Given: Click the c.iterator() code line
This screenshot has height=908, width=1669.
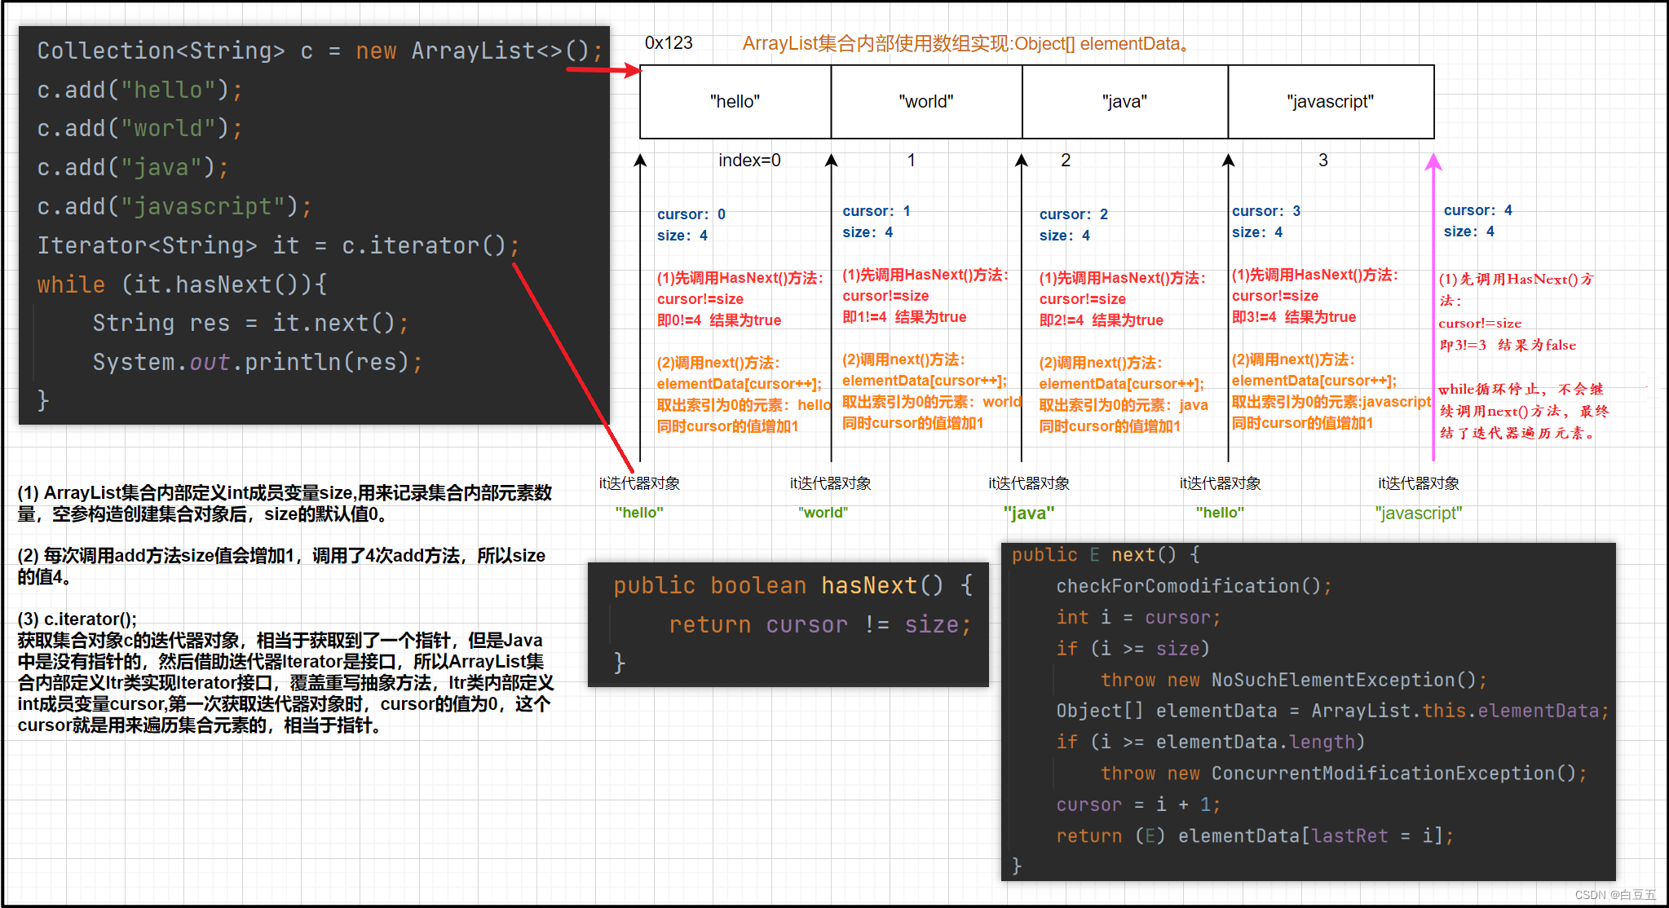Looking at the screenshot, I should click(277, 245).
